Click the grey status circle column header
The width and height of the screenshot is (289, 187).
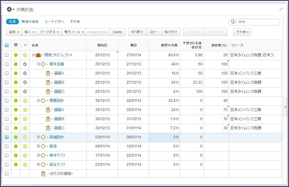[x=16, y=45]
